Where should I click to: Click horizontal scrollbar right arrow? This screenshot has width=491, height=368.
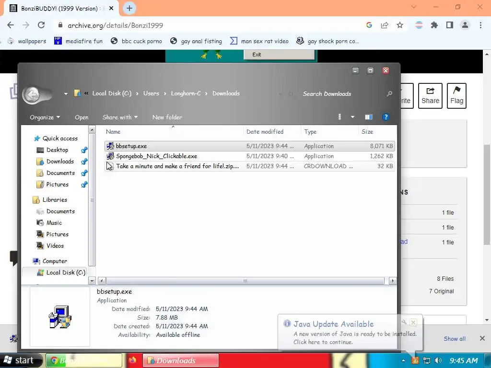392,281
